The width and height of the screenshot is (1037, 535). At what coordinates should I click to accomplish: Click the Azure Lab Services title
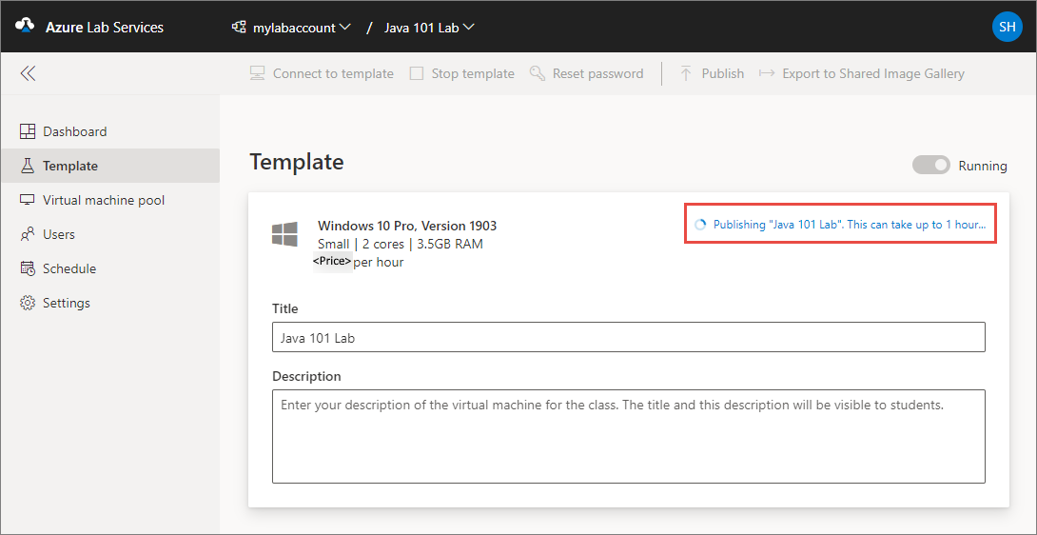(105, 28)
